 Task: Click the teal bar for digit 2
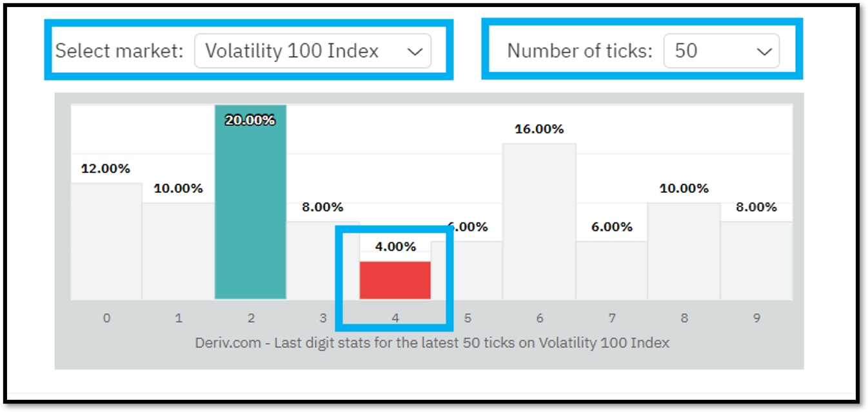250,202
